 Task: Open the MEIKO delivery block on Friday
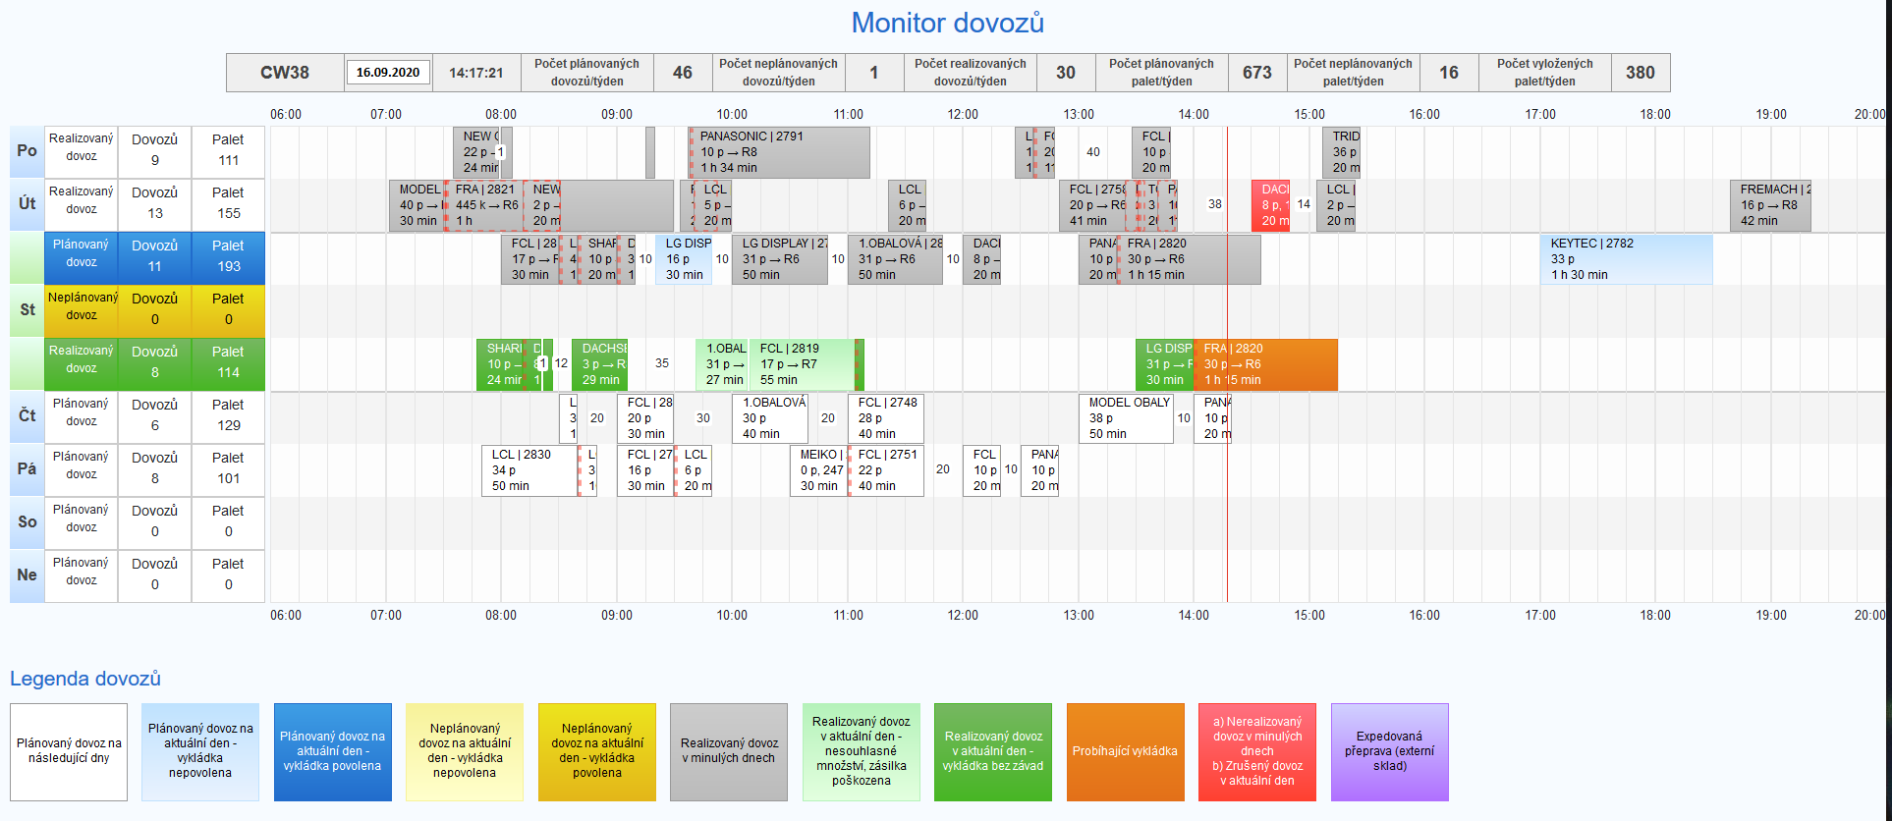pyautogui.click(x=818, y=470)
